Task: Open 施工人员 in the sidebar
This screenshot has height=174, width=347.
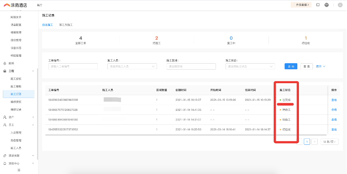Action: coord(16,148)
